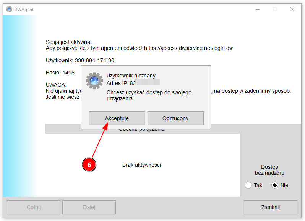Close the DWAgent window
The image size is (305, 221).
(x=292, y=9)
